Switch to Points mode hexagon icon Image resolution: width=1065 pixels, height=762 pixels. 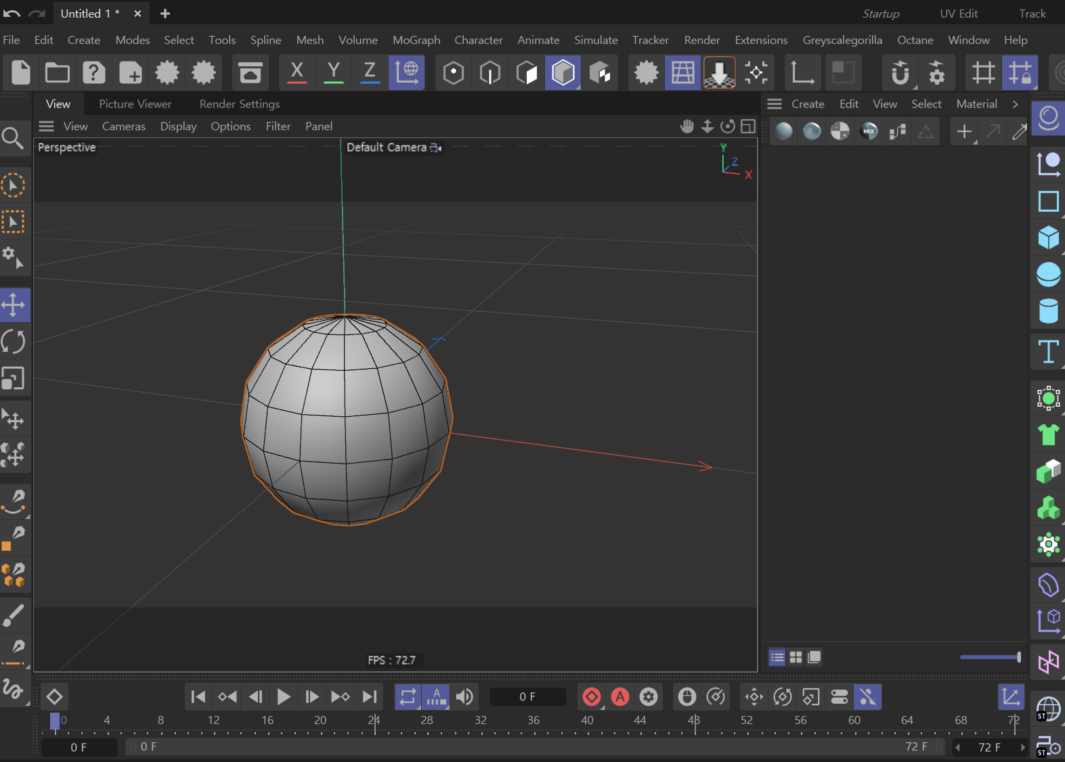(453, 72)
